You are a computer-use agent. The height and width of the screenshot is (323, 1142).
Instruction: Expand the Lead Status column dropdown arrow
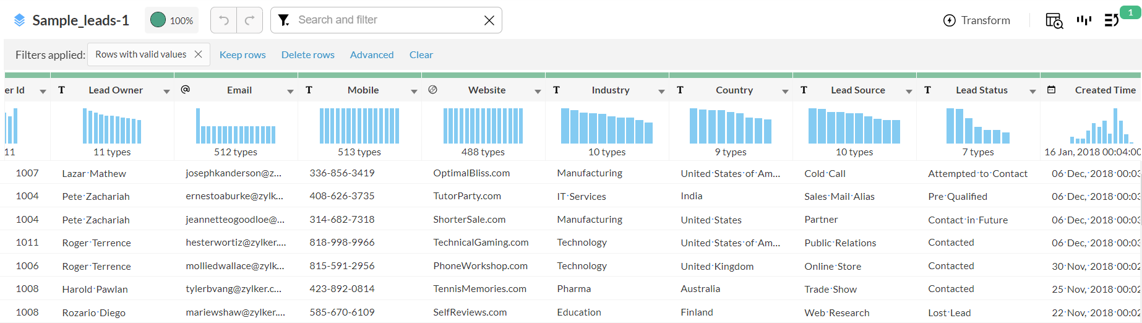tap(1033, 92)
